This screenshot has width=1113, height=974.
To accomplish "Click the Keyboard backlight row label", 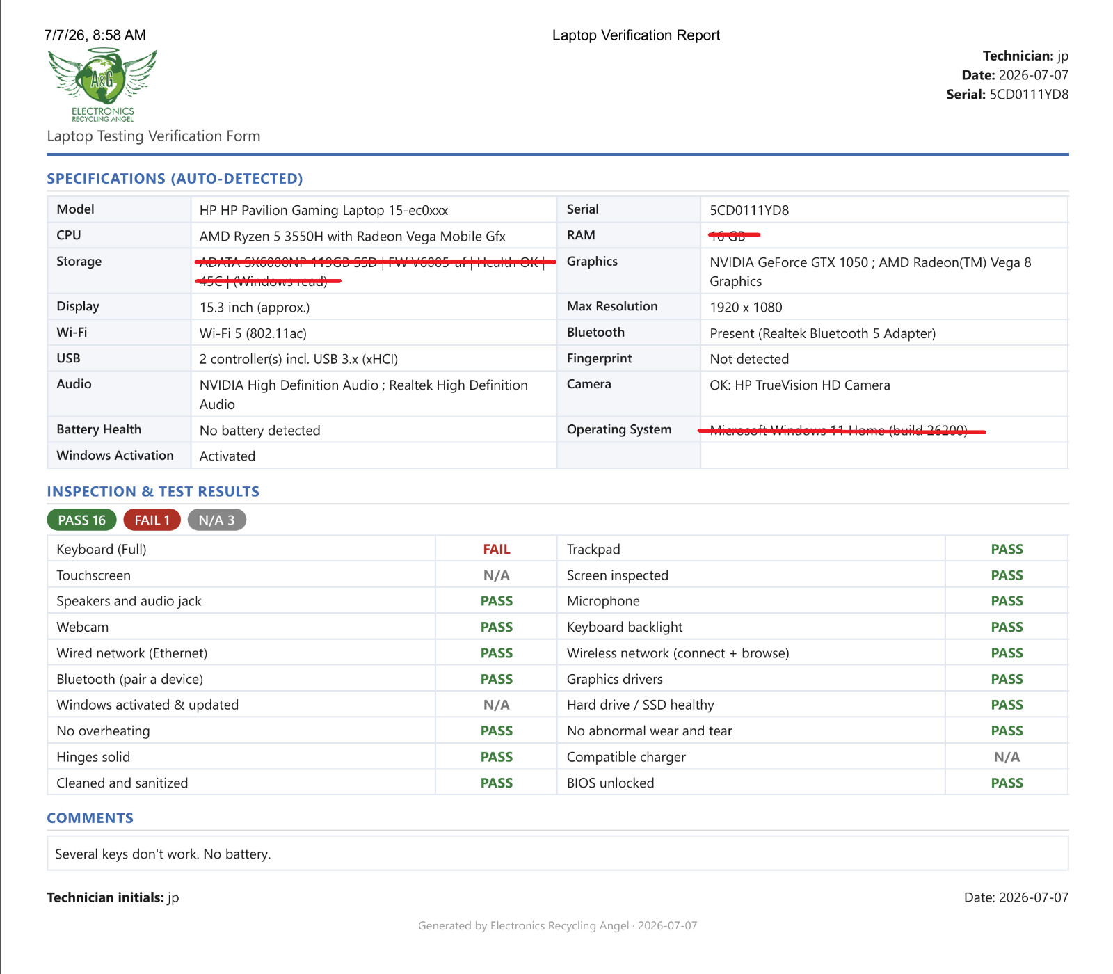I will (x=625, y=627).
